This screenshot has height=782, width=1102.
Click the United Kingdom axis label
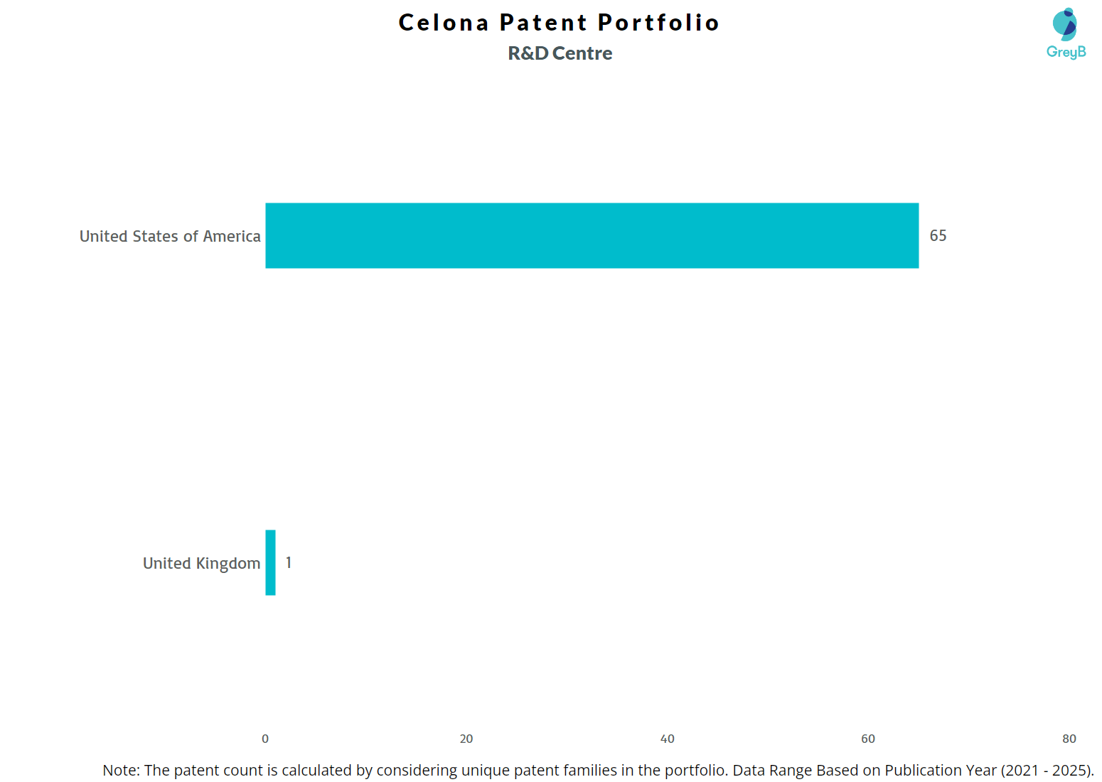click(201, 563)
